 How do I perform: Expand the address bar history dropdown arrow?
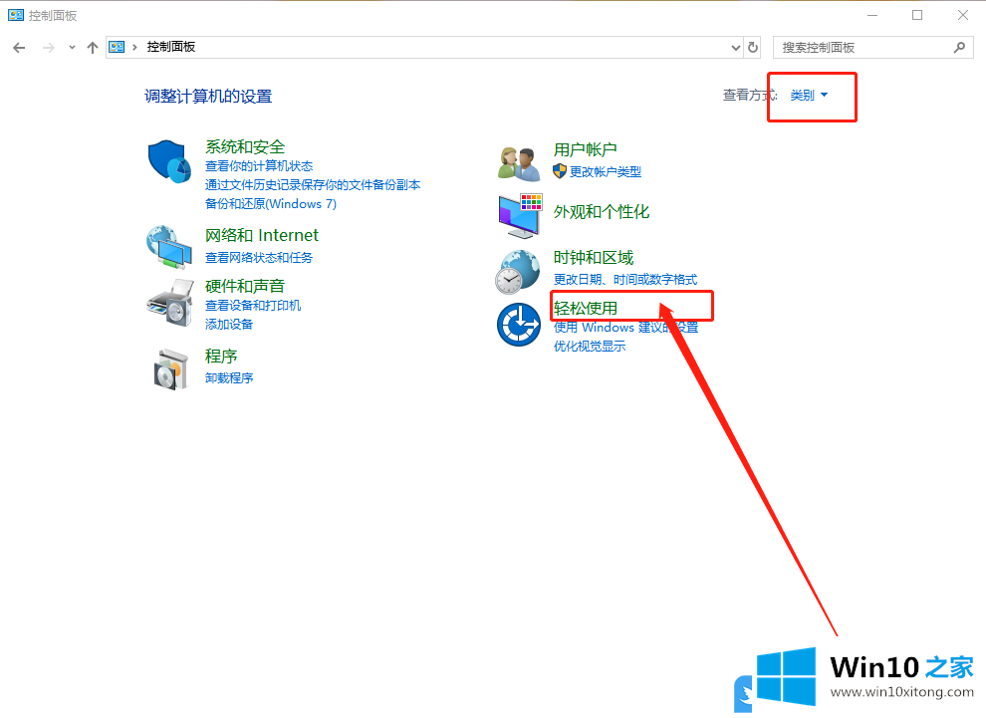coord(735,47)
